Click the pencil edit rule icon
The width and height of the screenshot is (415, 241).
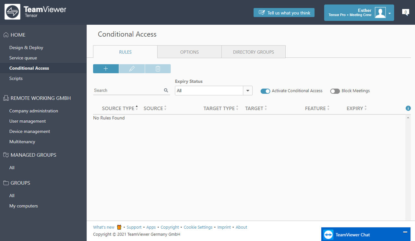(132, 69)
